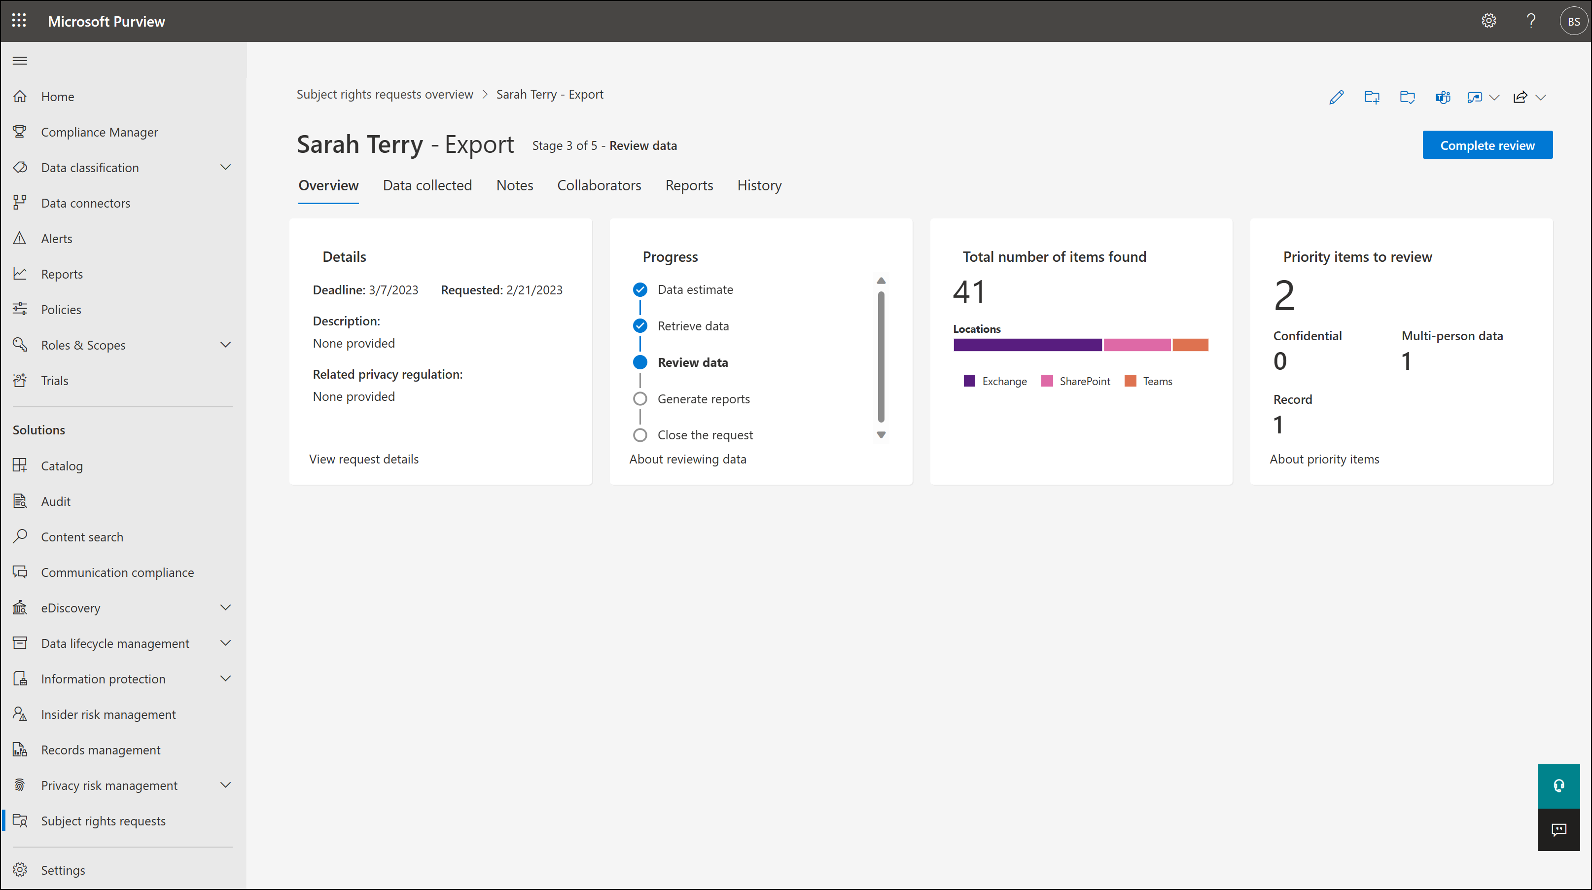Switch to the Reports tab
1592x890 pixels.
689,185
